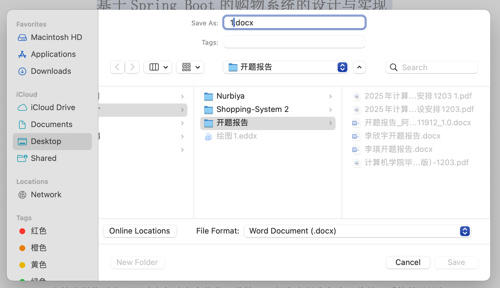Screen dimensions: 500x288
Task: Select Network under Locations
Action: (x=46, y=195)
